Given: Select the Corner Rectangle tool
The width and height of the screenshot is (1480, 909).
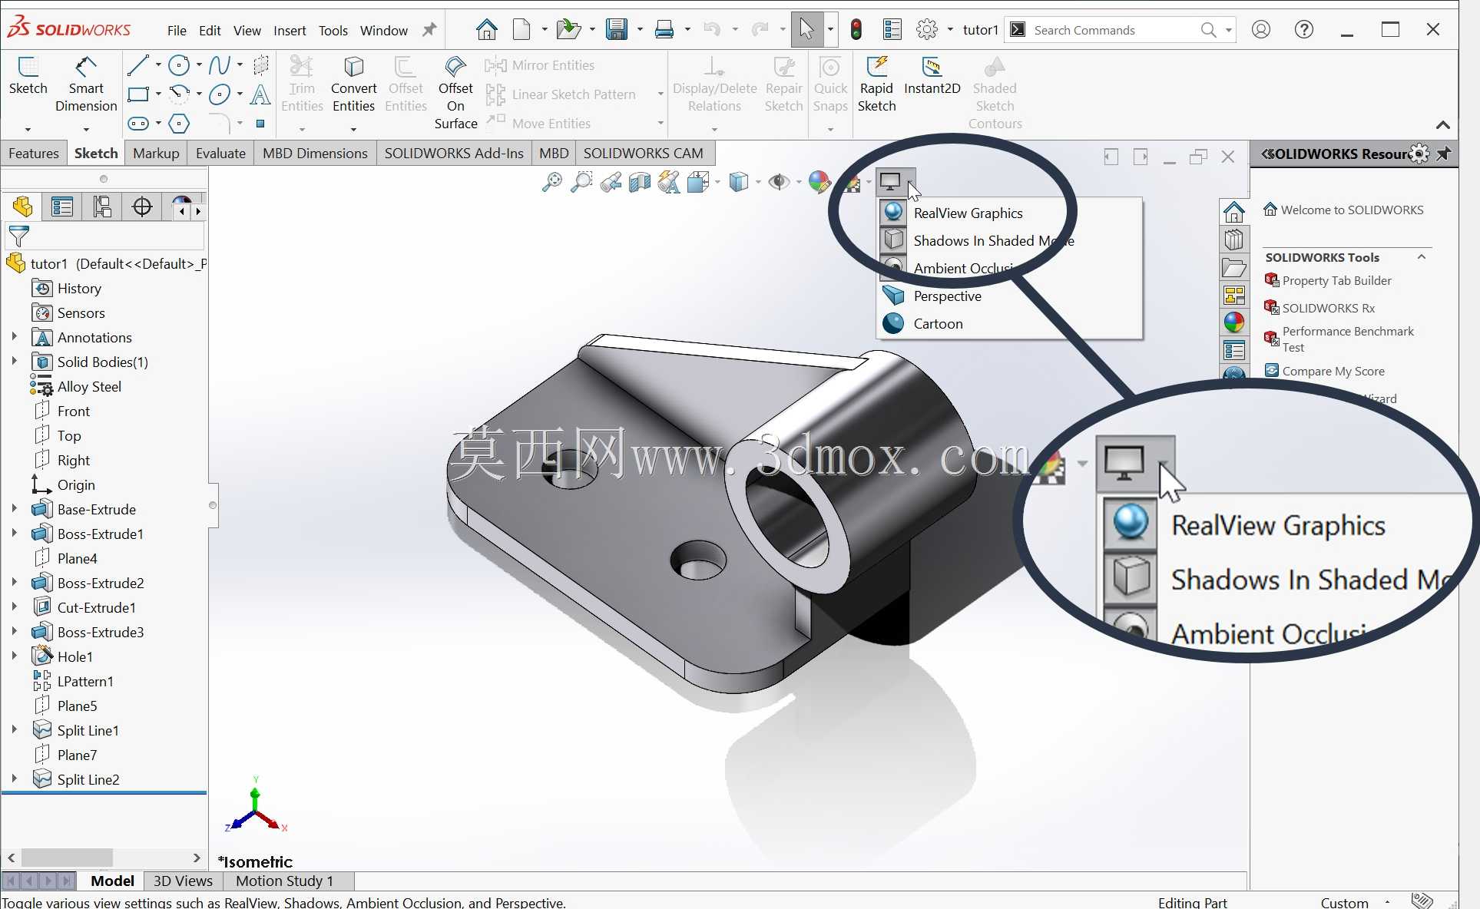Looking at the screenshot, I should [138, 94].
